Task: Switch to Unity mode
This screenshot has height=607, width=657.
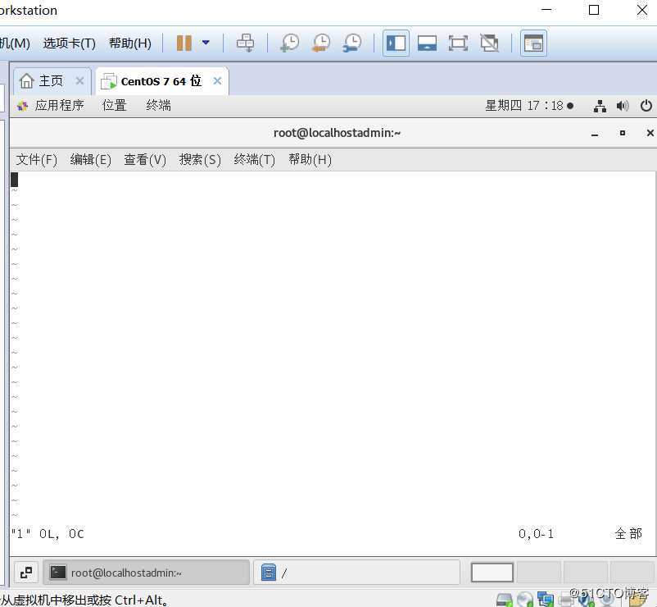Action: click(489, 43)
